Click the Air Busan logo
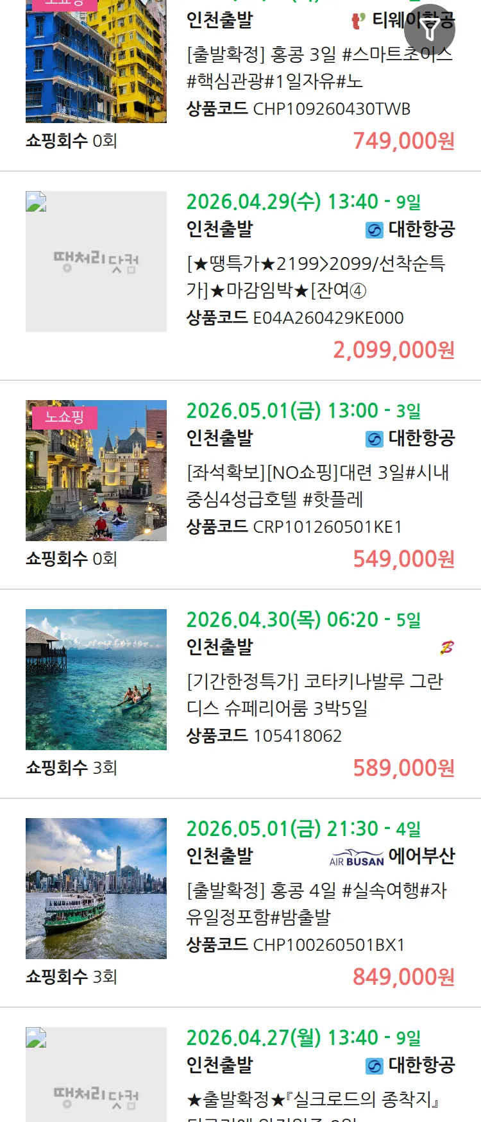The image size is (481, 1122). point(357,857)
